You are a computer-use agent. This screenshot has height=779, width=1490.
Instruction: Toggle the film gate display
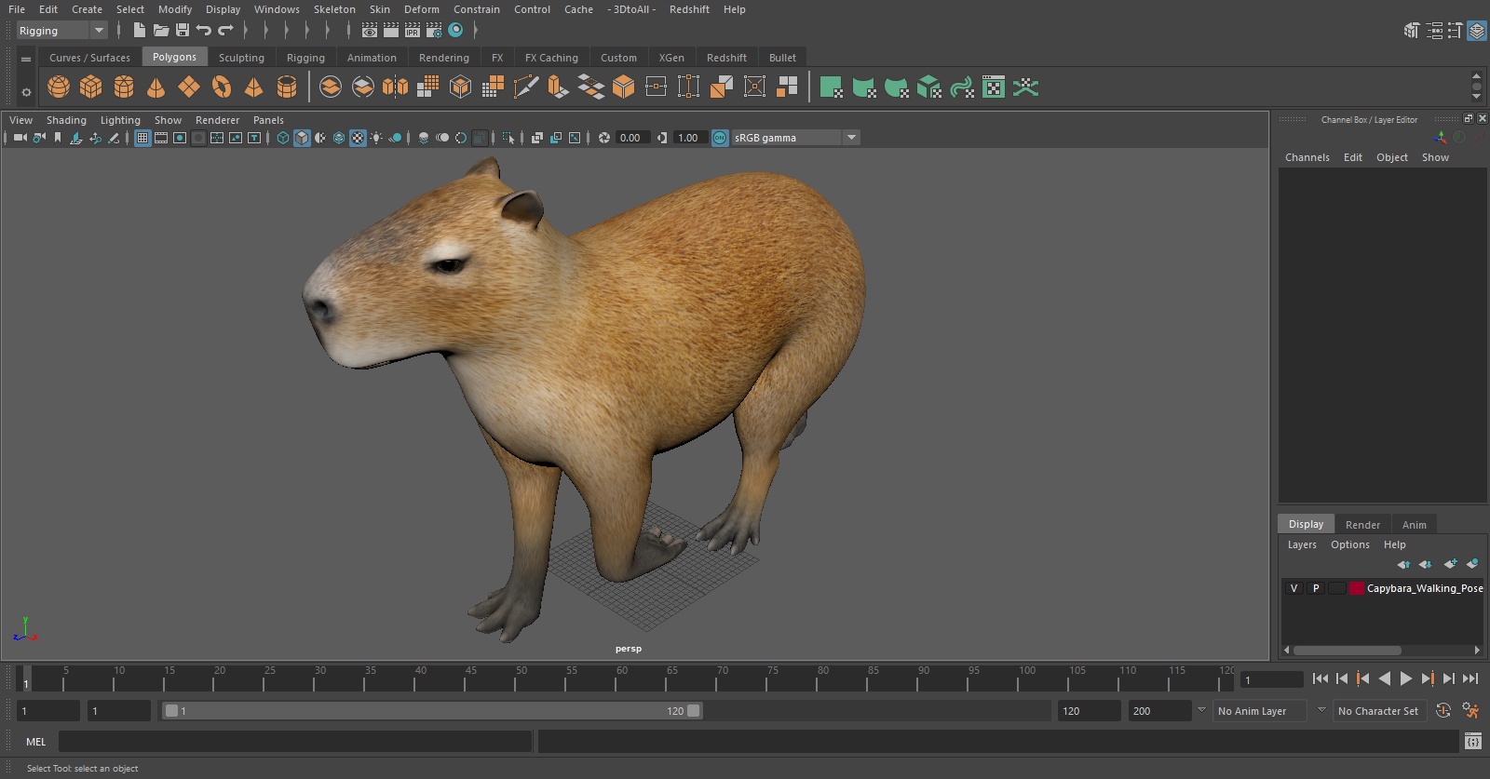(x=161, y=138)
